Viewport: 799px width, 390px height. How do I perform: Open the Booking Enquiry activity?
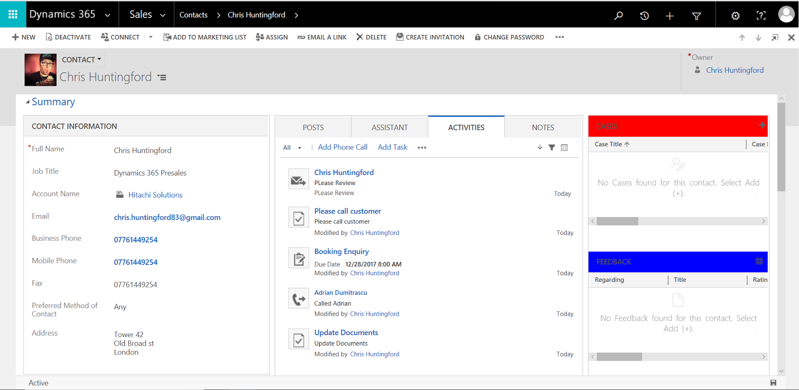[x=342, y=251]
